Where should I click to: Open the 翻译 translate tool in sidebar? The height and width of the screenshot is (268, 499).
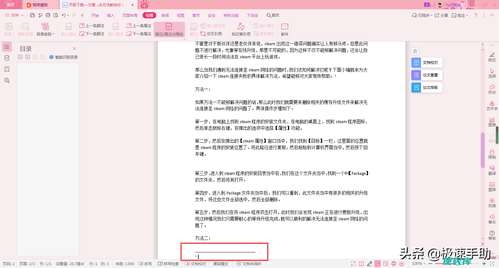(492, 170)
